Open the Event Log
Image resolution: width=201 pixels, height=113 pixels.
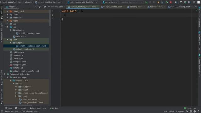pos(190,108)
